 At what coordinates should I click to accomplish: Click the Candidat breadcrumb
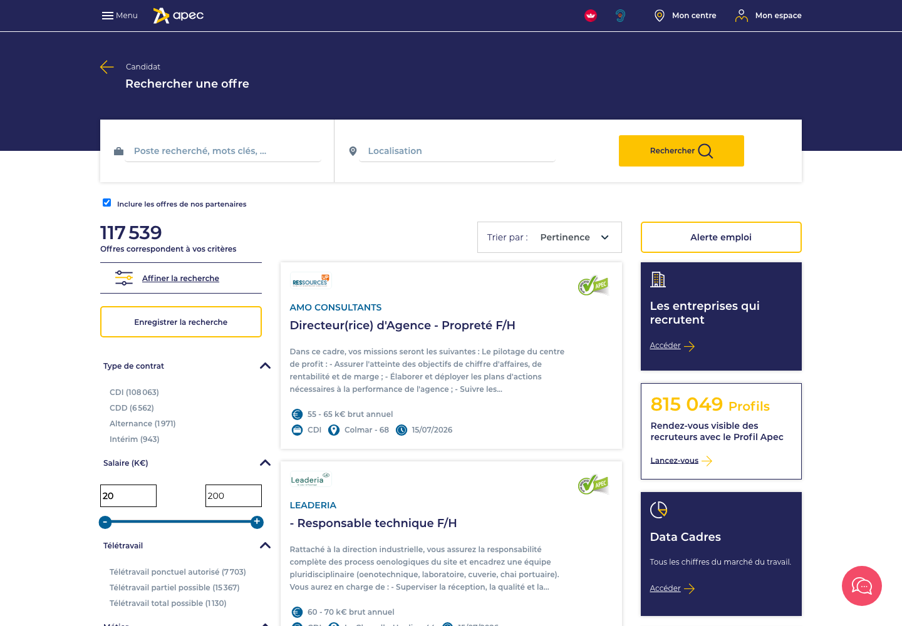coord(143,67)
